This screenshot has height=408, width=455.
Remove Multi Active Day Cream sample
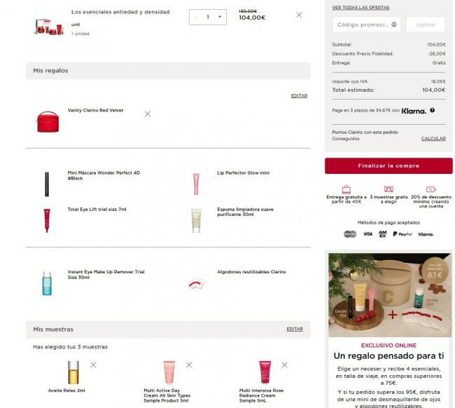point(189,365)
